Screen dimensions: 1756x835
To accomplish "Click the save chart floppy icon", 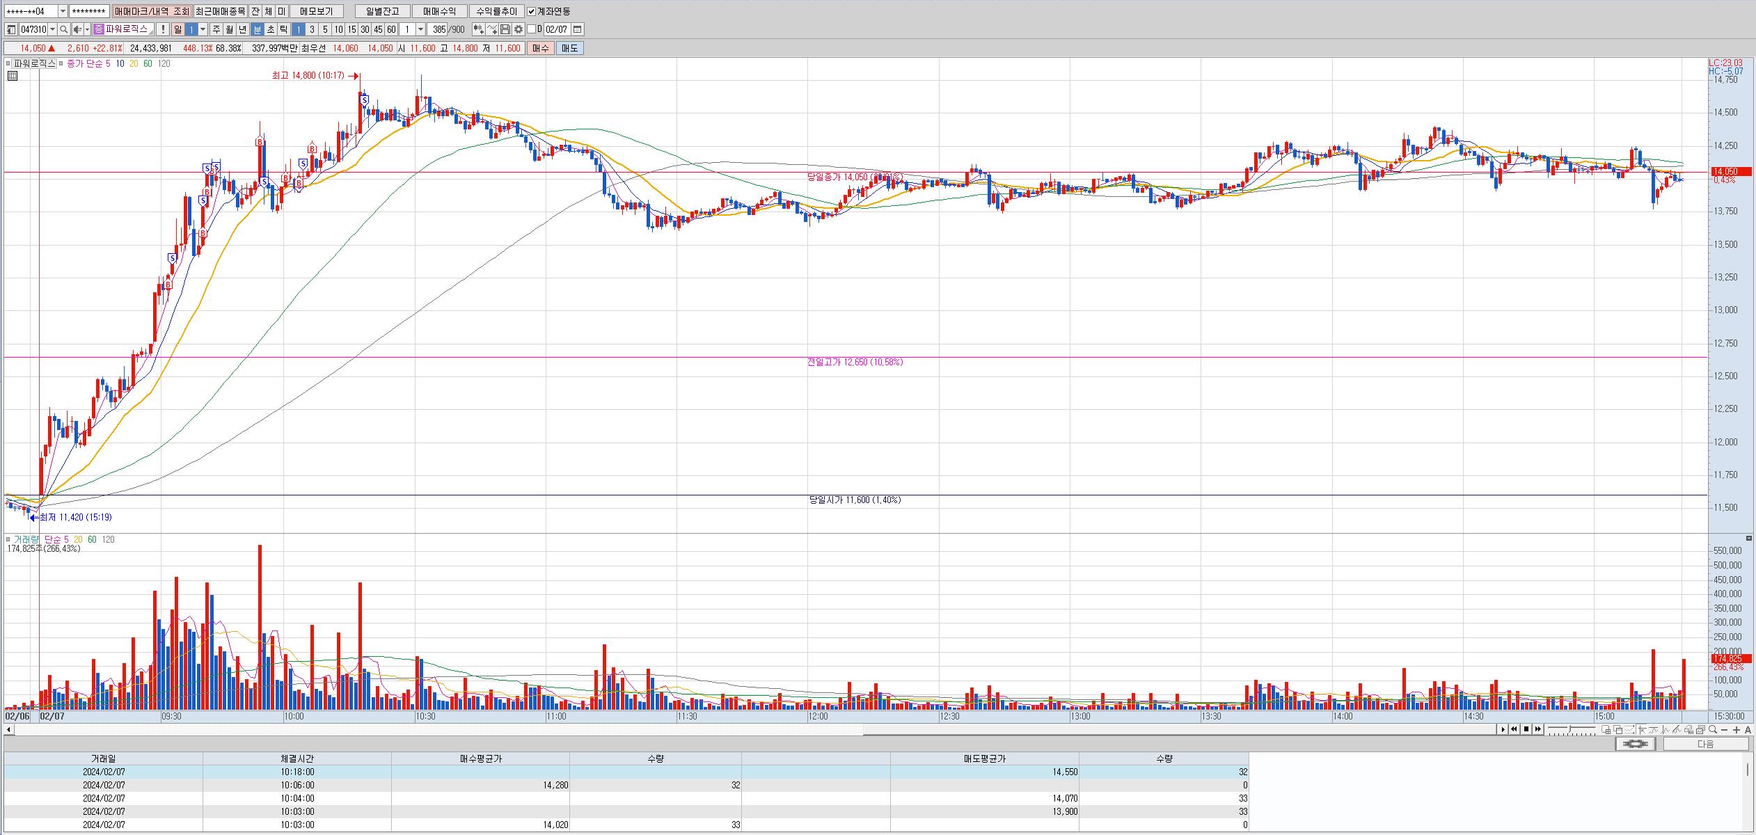I will (505, 29).
